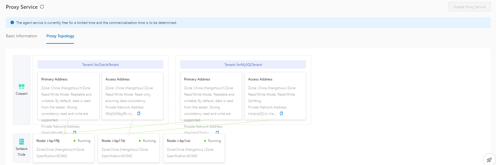Click the Connect label in side column
The image size is (496, 165).
pos(22,94)
